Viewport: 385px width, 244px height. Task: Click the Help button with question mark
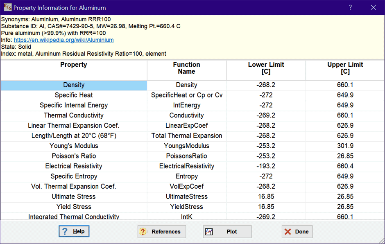74,231
